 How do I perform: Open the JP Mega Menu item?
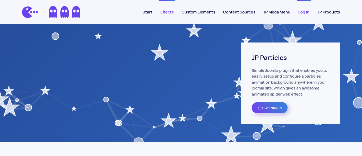(277, 12)
